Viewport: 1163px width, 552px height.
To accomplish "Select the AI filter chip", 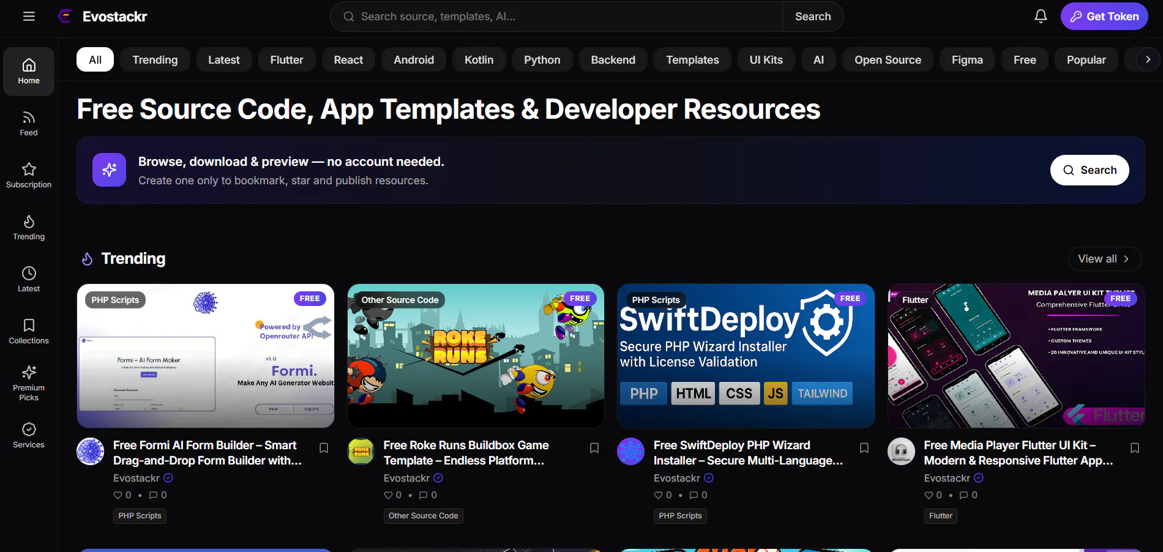I will [818, 59].
